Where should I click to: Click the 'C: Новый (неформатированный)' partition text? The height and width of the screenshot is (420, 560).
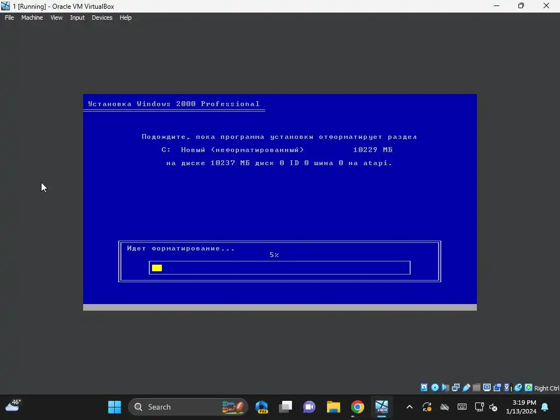coord(232,150)
